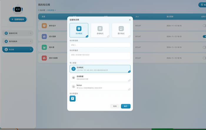Click the 确定 confirm button
Viewport: 206px width, 130px height.
coord(125,106)
